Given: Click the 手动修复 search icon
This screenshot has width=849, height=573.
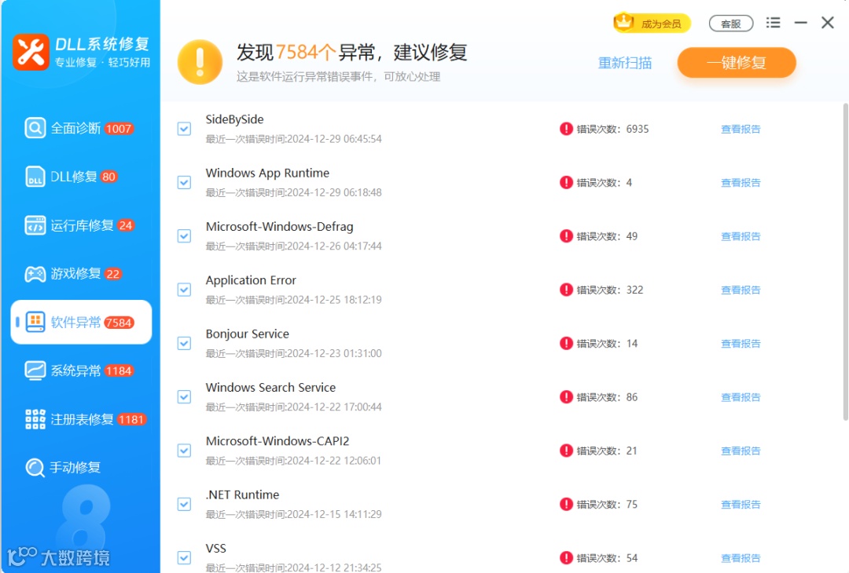Looking at the screenshot, I should [35, 468].
